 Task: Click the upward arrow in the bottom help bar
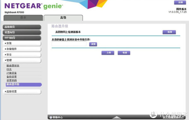pos(117,117)
